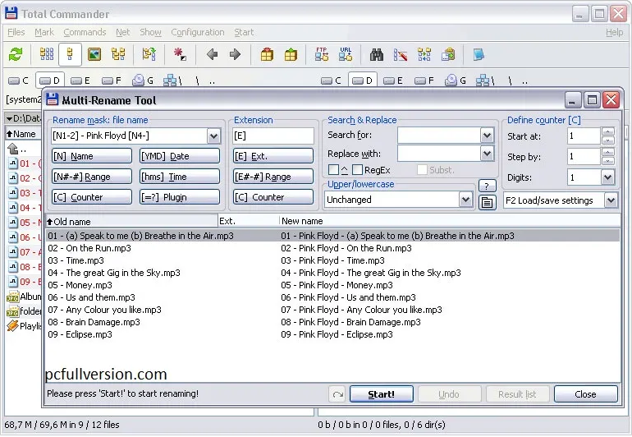This screenshot has width=632, height=437.
Task: Go to parent folder up-arrow icon
Action: (13, 149)
